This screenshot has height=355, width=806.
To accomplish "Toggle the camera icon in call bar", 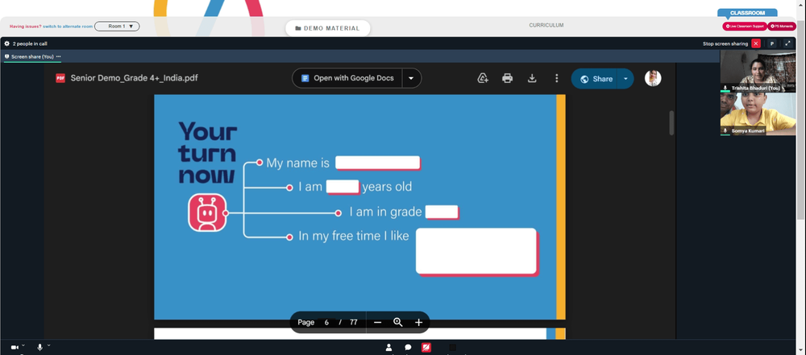I will (15, 347).
